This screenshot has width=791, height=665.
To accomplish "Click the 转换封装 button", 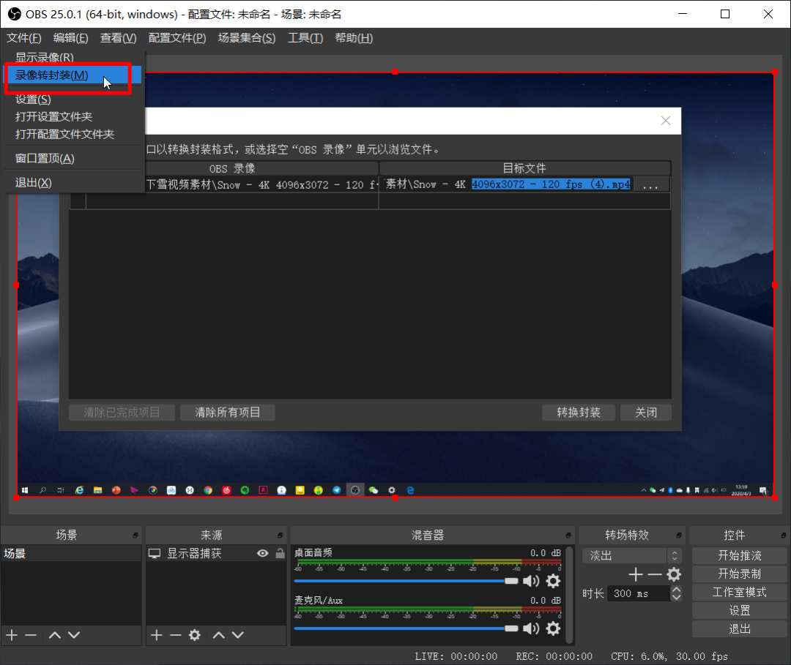I will click(579, 413).
